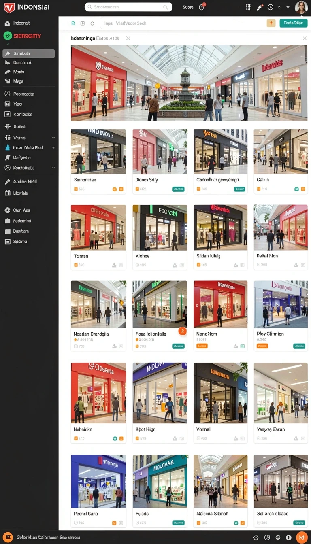The width and height of the screenshot is (311, 544).
Task: Click the header dropdown caret near avatar
Action: (288, 7)
